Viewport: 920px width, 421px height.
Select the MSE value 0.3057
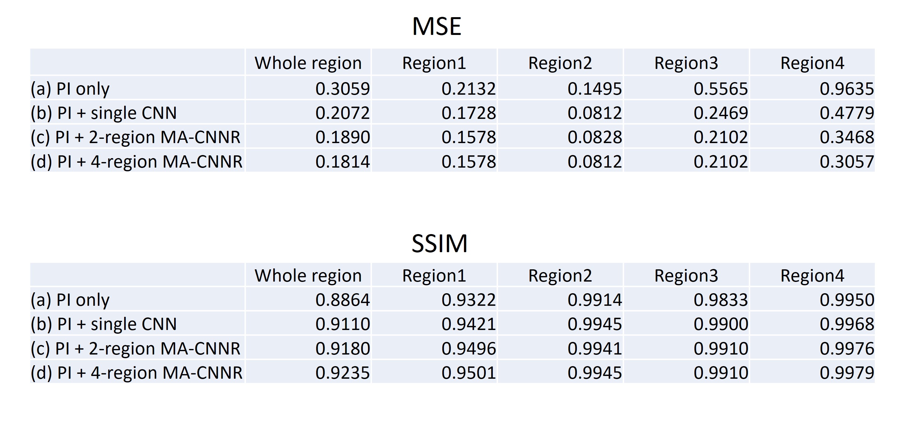846,162
